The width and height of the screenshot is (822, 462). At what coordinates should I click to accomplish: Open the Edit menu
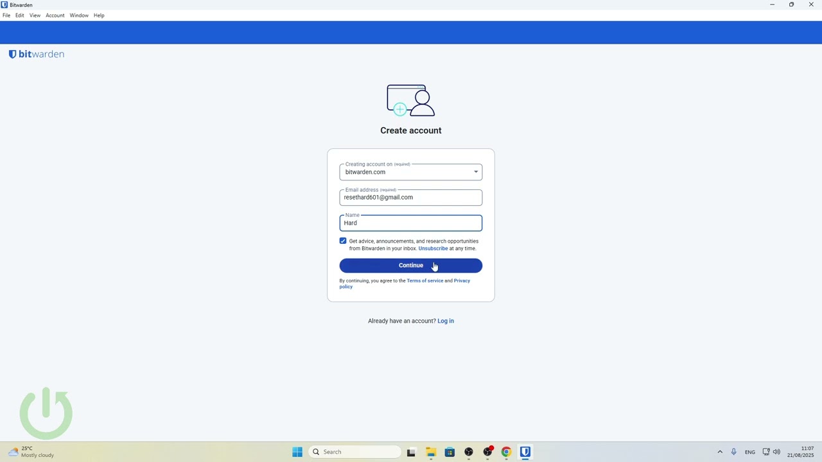click(x=20, y=15)
